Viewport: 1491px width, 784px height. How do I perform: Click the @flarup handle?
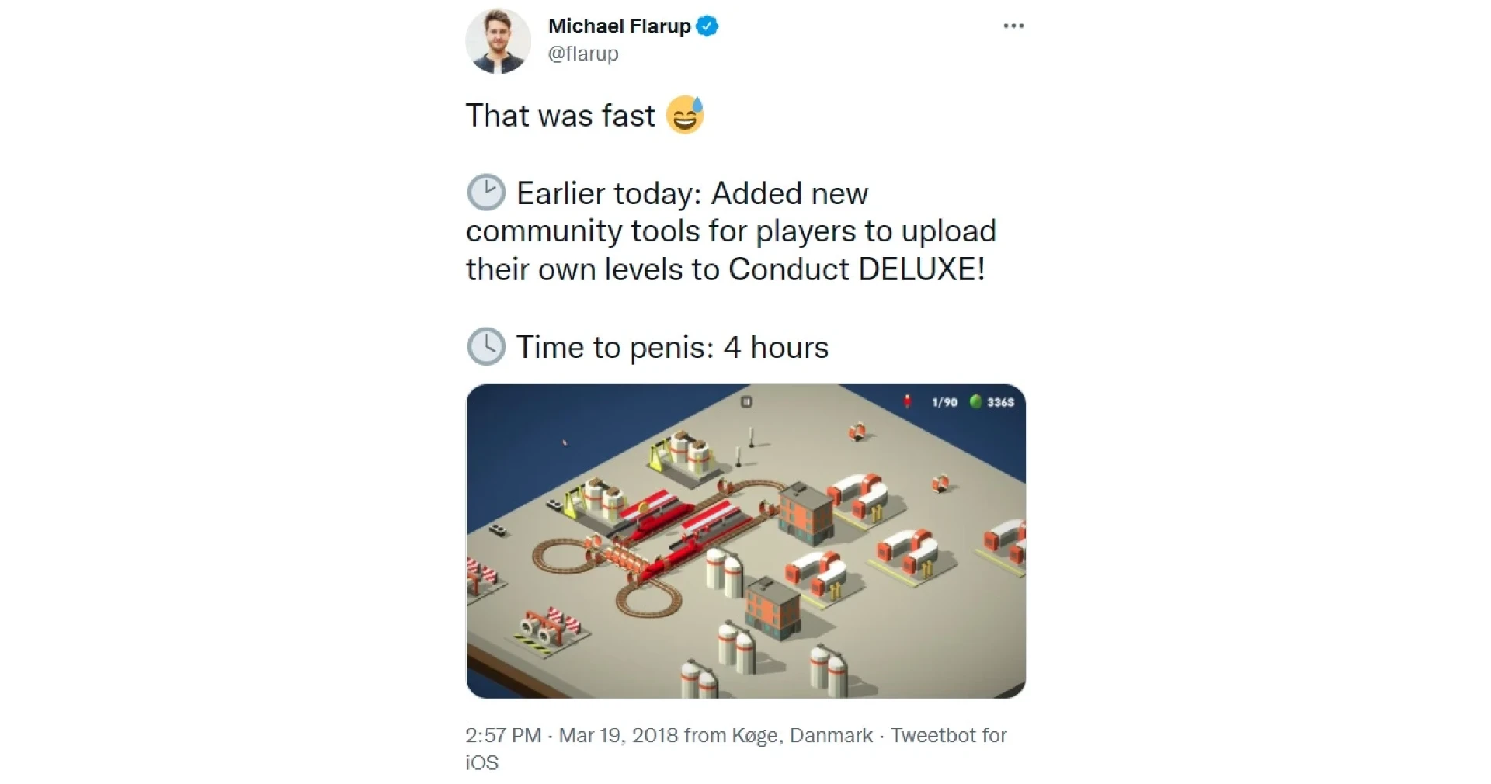[583, 54]
